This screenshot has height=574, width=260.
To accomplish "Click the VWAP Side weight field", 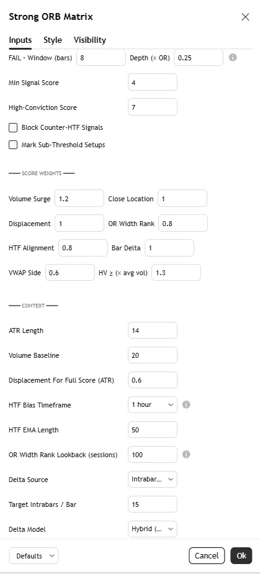I will 70,273.
